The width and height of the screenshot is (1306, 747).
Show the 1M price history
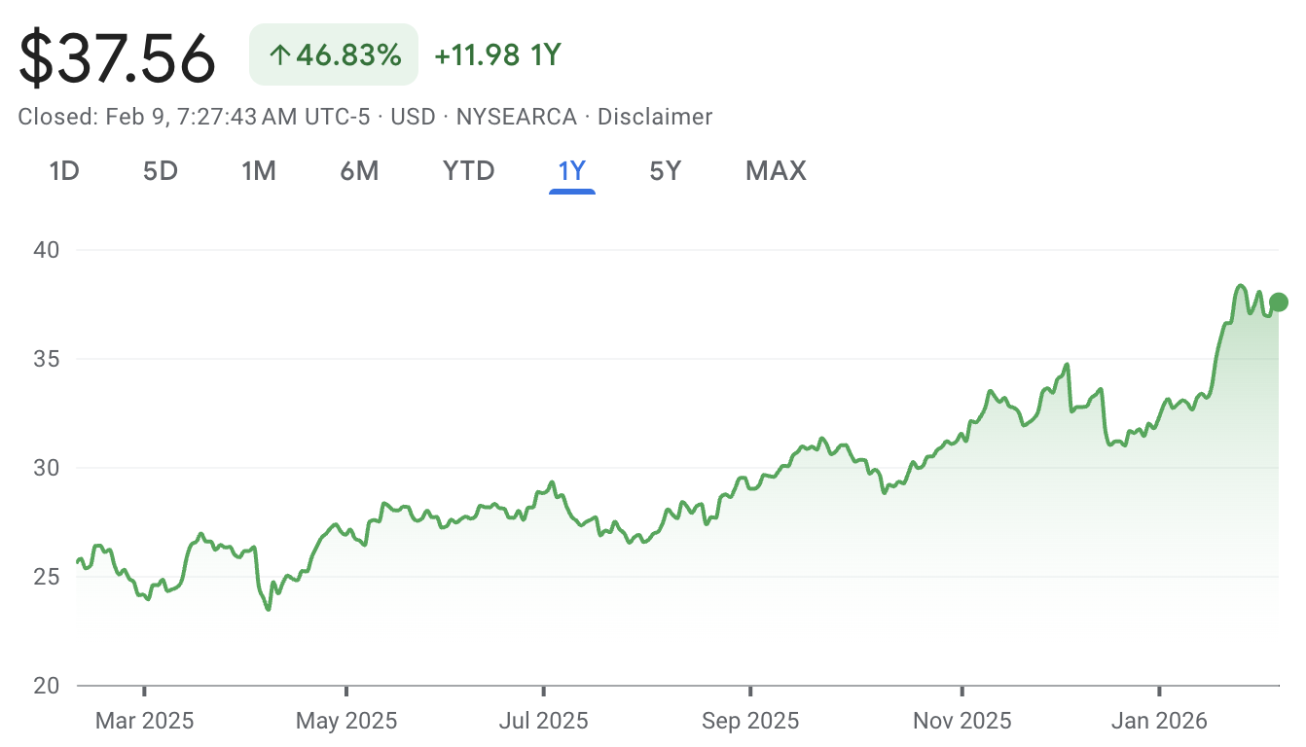coord(259,171)
